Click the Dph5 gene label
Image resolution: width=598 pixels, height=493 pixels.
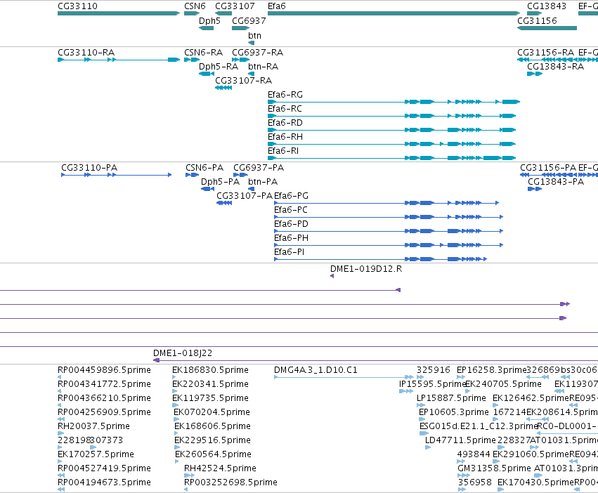point(210,20)
